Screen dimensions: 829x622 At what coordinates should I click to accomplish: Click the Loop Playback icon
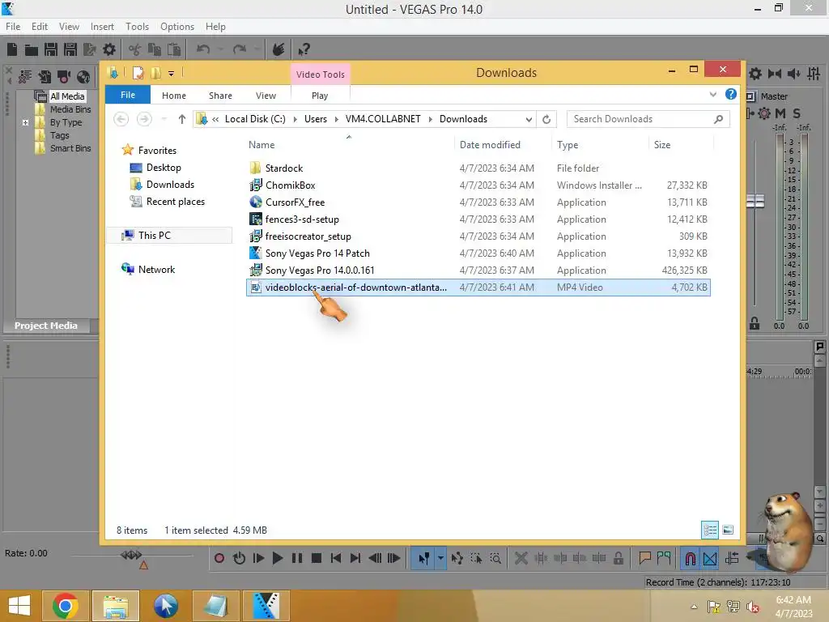coord(239,558)
